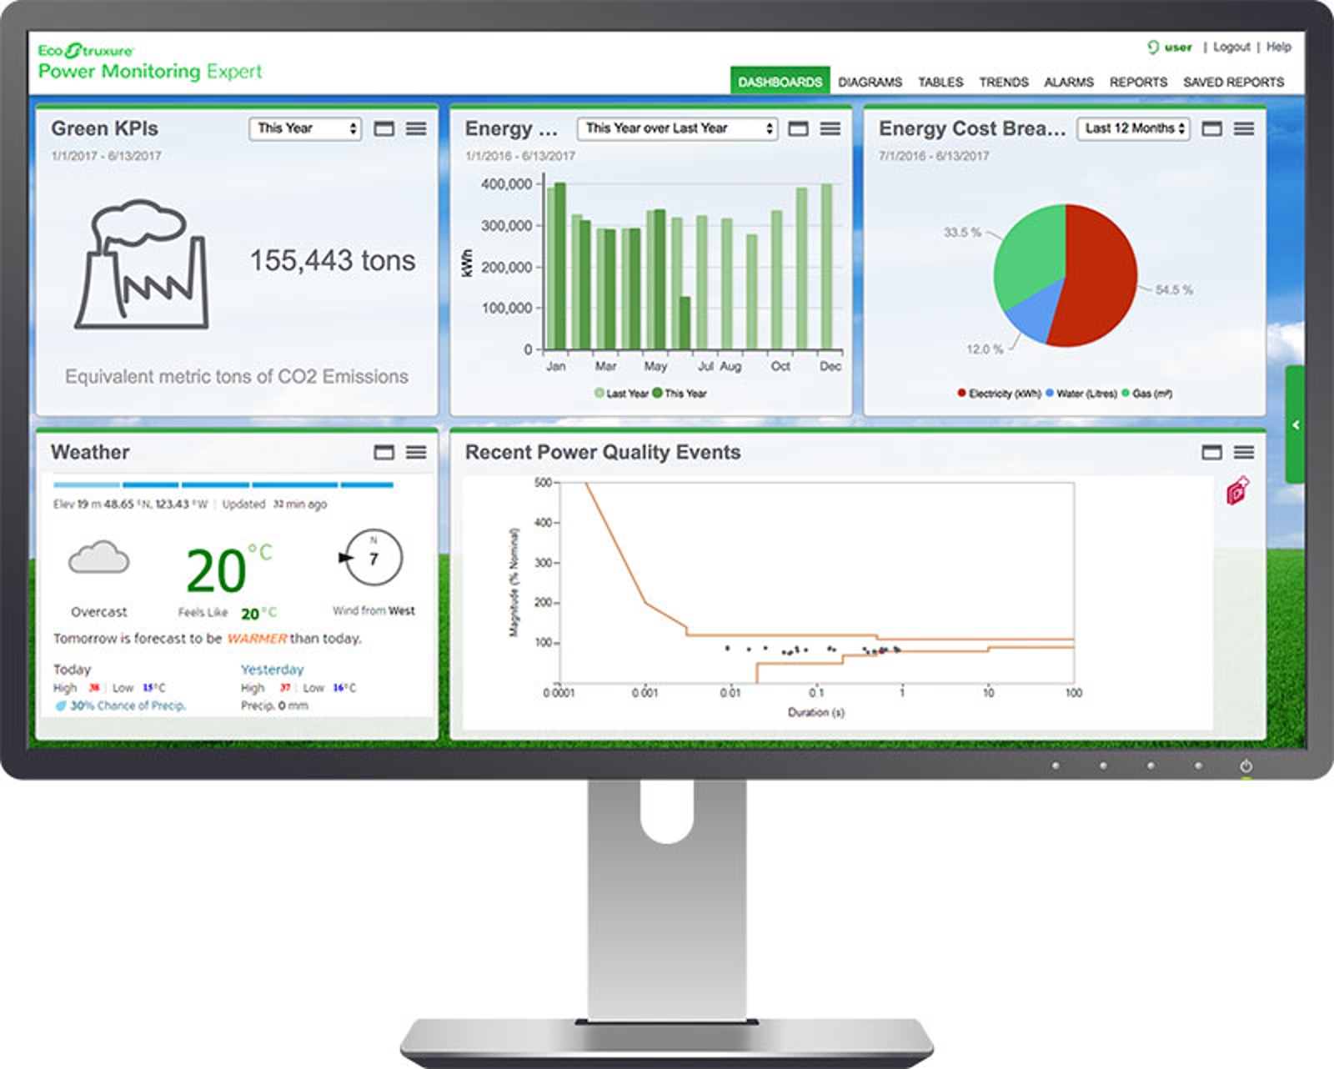1334x1069 pixels.
Task: Click the green user profile icon
Action: pyautogui.click(x=1155, y=48)
